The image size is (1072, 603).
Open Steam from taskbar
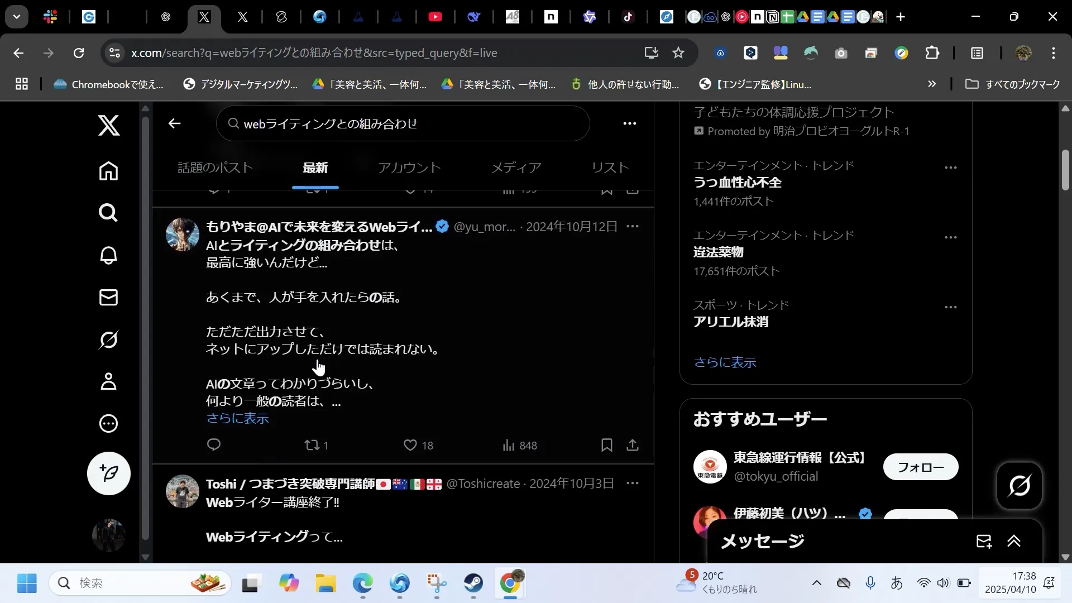(473, 583)
